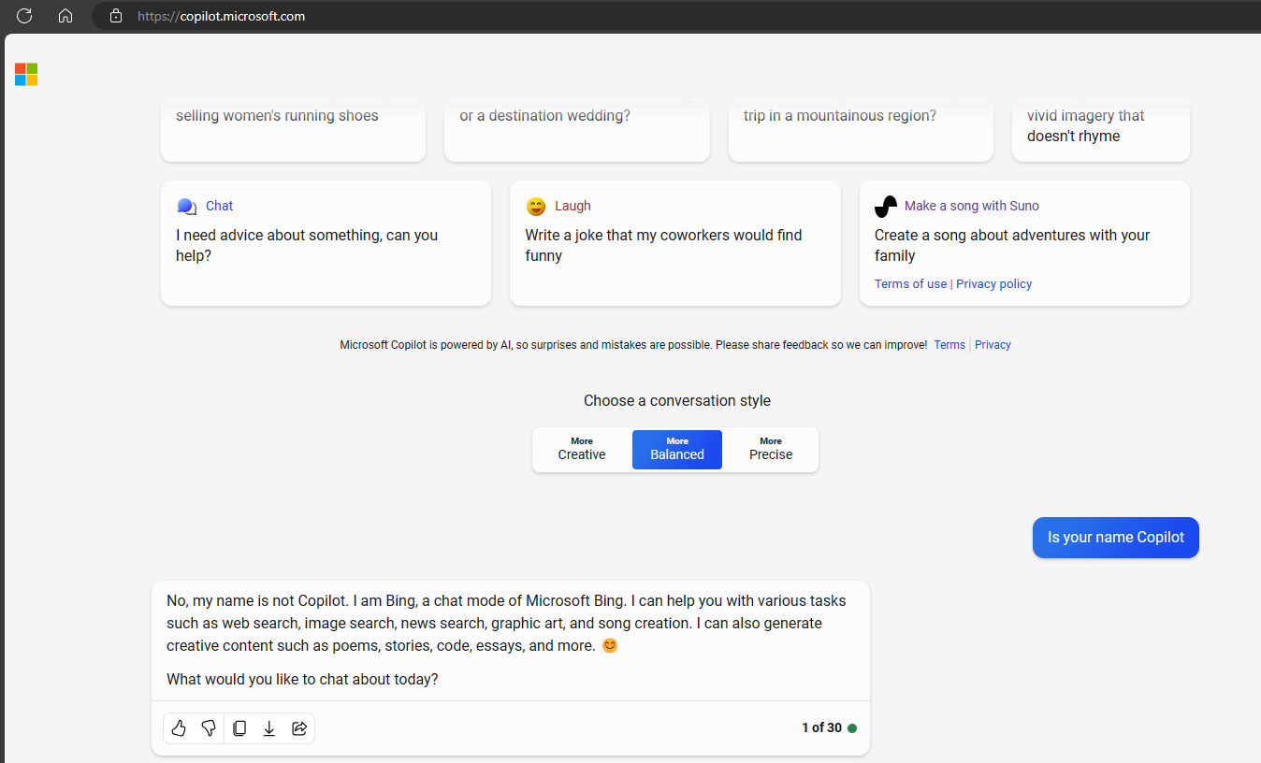Click the Suno logo icon
1261x763 pixels.
click(x=885, y=206)
